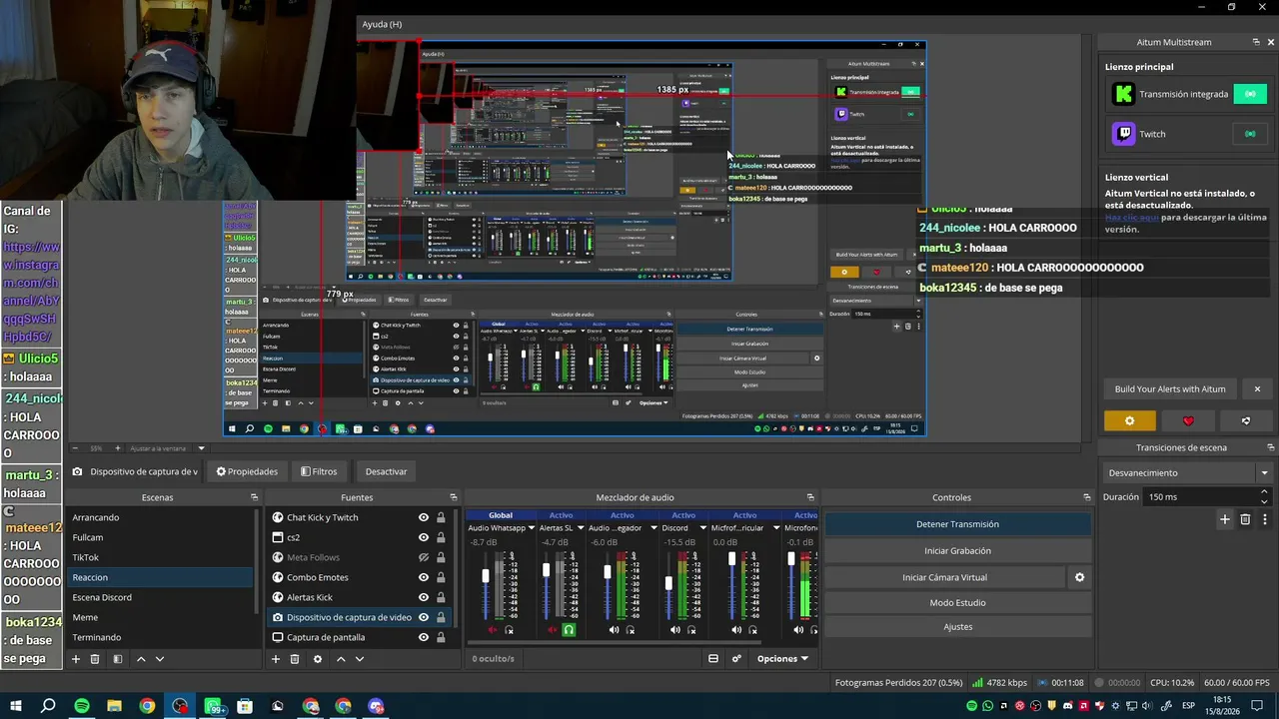This screenshot has width=1279, height=719.
Task: Enable Modo Estudio
Action: pyautogui.click(x=957, y=602)
